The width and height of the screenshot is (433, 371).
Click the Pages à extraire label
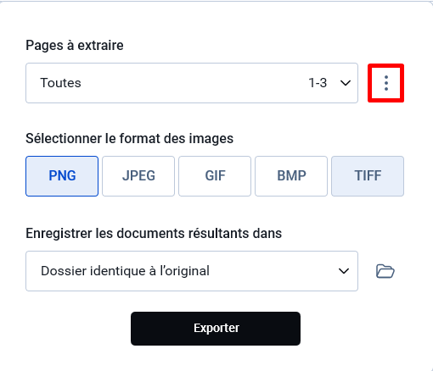(x=75, y=45)
